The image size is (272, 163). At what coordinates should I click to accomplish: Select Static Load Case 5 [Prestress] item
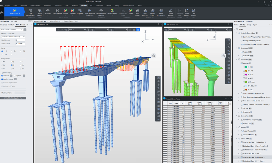(254, 157)
